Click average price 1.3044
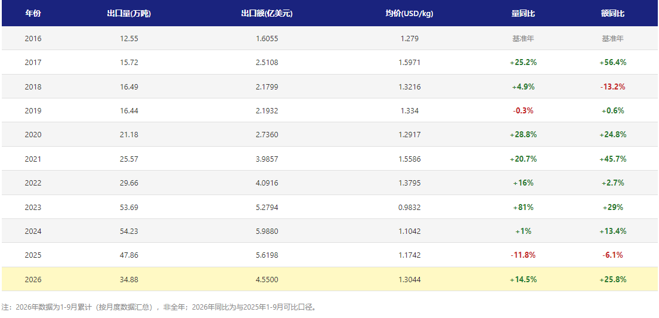The image size is (659, 318). (x=409, y=279)
